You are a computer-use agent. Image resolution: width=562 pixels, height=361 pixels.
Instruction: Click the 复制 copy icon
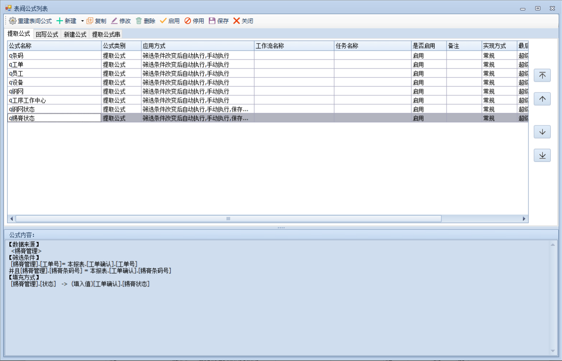pos(90,21)
